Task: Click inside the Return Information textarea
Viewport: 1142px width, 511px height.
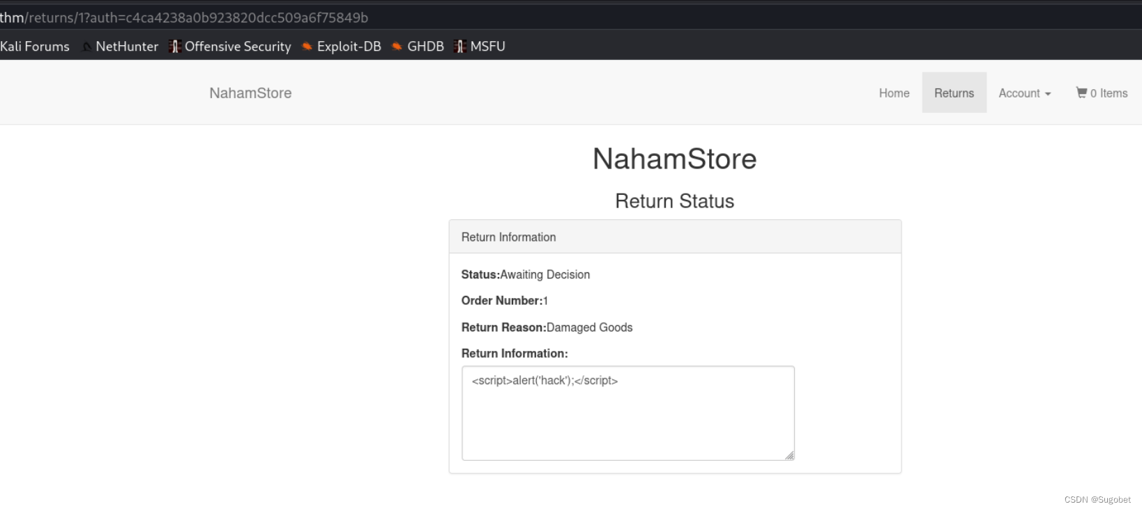Action: pyautogui.click(x=628, y=414)
